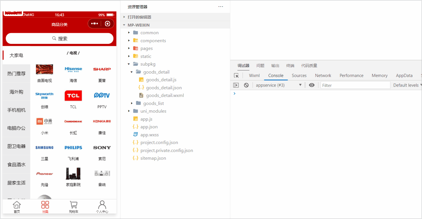Open the KONKA 康佳 brand logo
422x219 pixels.
[102, 121]
